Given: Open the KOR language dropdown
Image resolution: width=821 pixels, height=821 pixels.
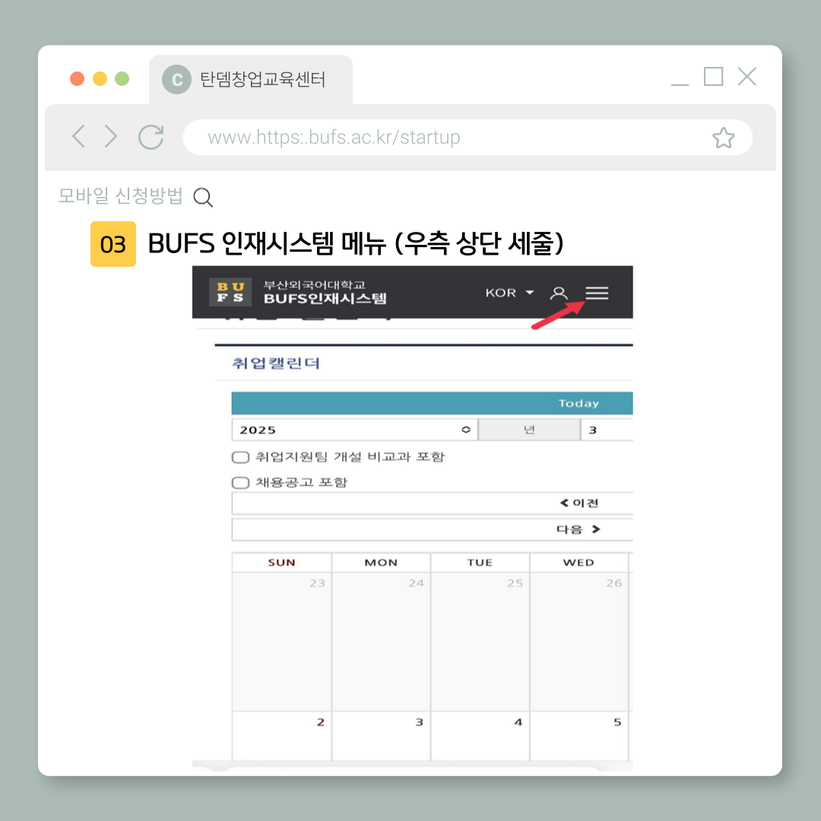Looking at the screenshot, I should click(509, 293).
